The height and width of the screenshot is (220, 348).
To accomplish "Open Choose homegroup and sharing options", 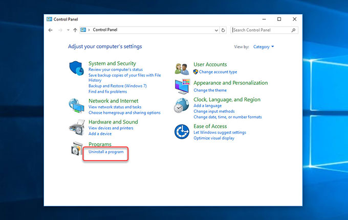I will (124, 113).
